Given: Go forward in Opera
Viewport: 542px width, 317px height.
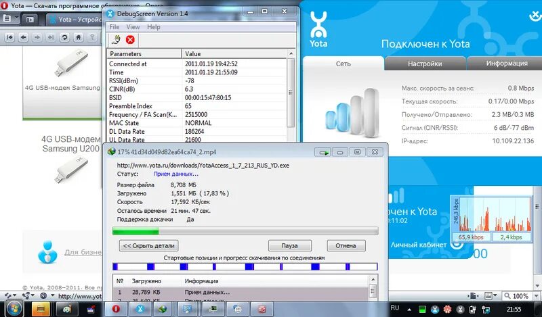Looking at the screenshot, I should point(37,37).
